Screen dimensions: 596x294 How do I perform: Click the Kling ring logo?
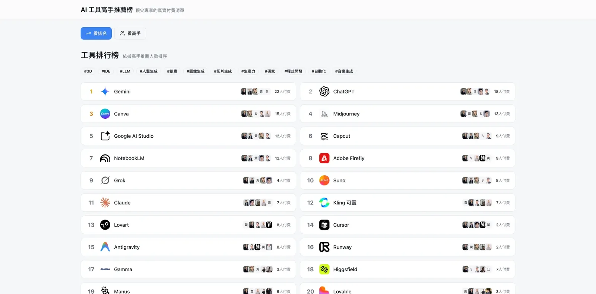[324, 202]
